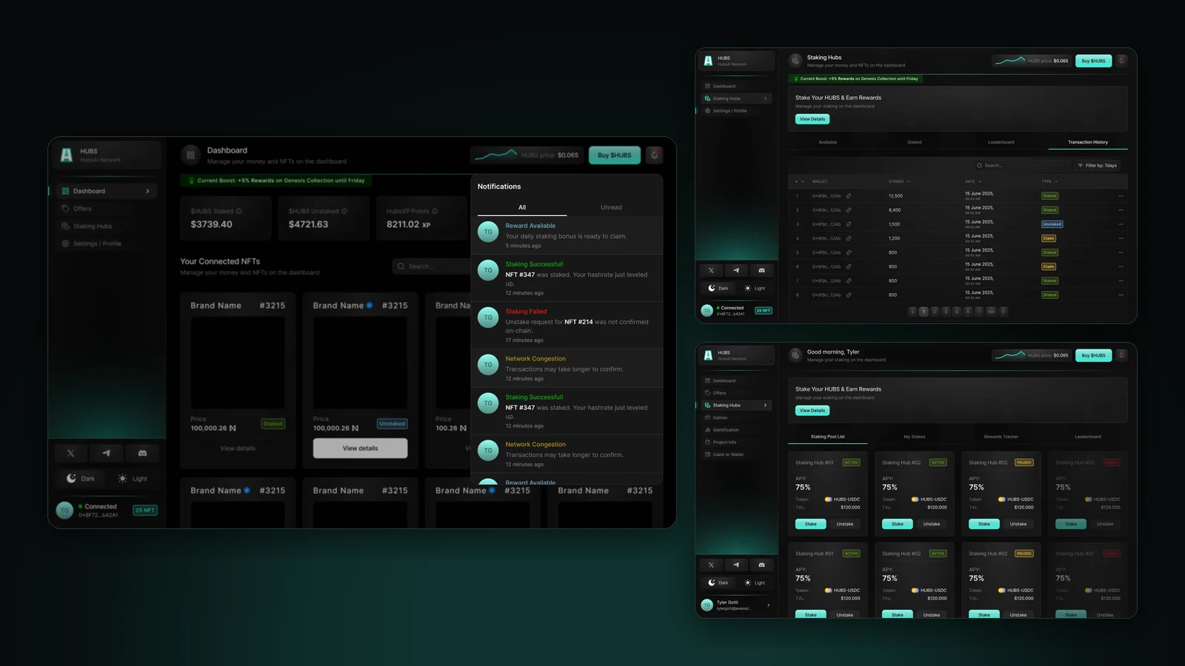Click the info icon beside $HUBS Staked
Image resolution: width=1185 pixels, height=666 pixels.
[x=238, y=211]
